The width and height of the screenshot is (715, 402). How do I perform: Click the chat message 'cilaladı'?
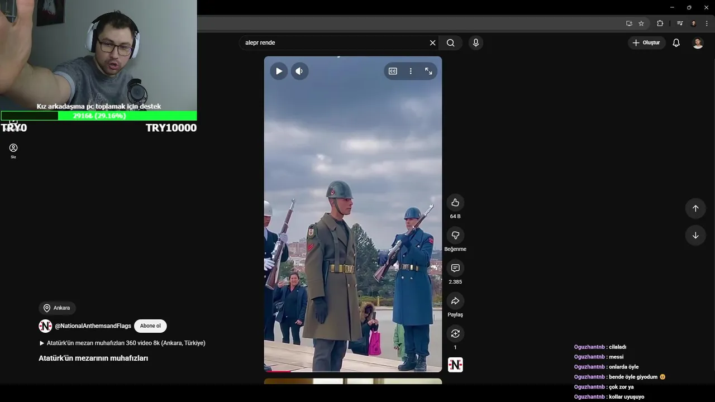click(x=617, y=347)
